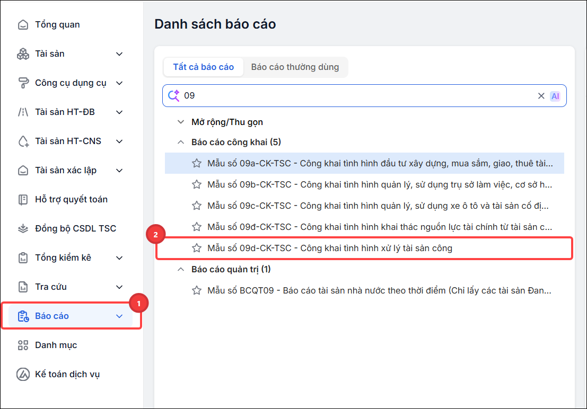Switch to Báo cáo thường dùng tab
The height and width of the screenshot is (409, 587).
click(295, 67)
